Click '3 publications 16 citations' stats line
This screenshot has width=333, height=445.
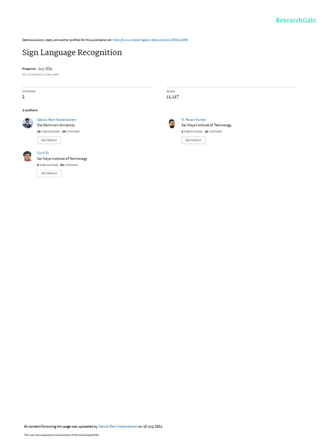[x=202, y=132]
